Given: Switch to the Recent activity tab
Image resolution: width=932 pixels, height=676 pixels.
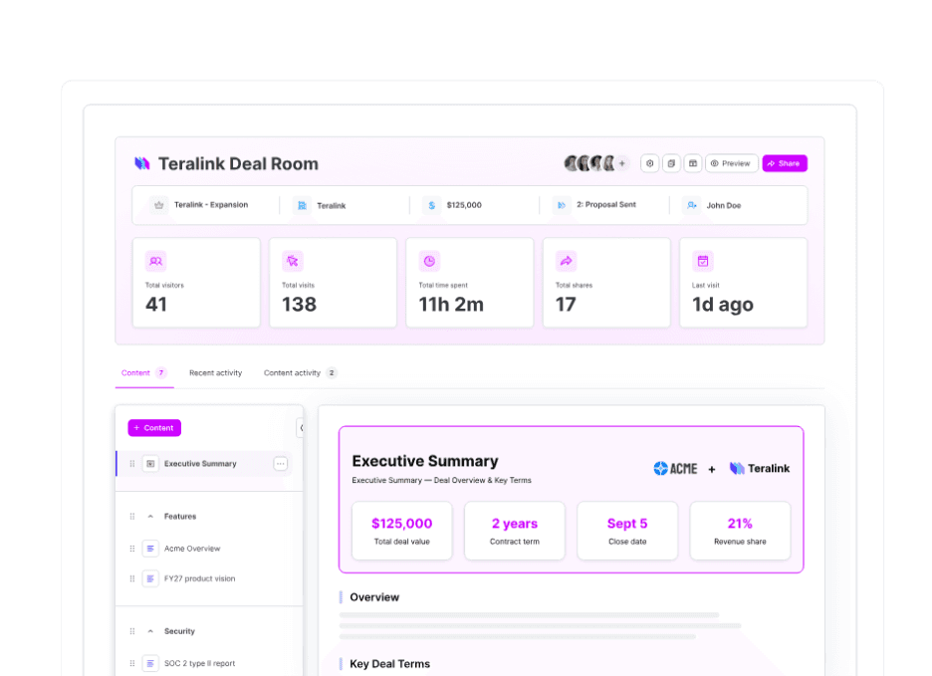Looking at the screenshot, I should click(x=215, y=373).
